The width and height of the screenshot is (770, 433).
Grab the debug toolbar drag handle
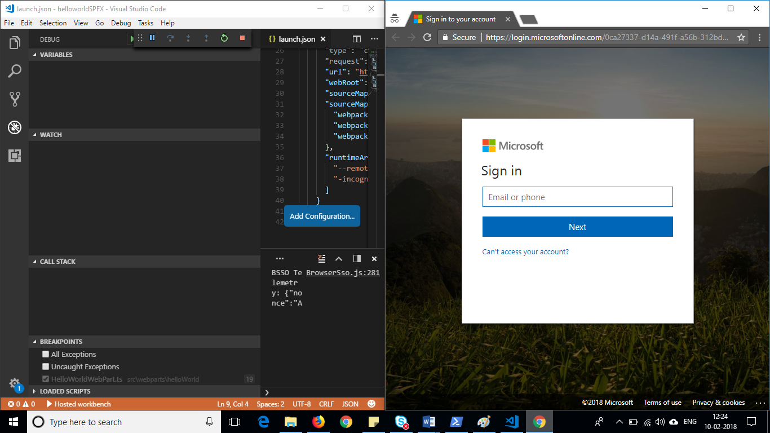(140, 38)
